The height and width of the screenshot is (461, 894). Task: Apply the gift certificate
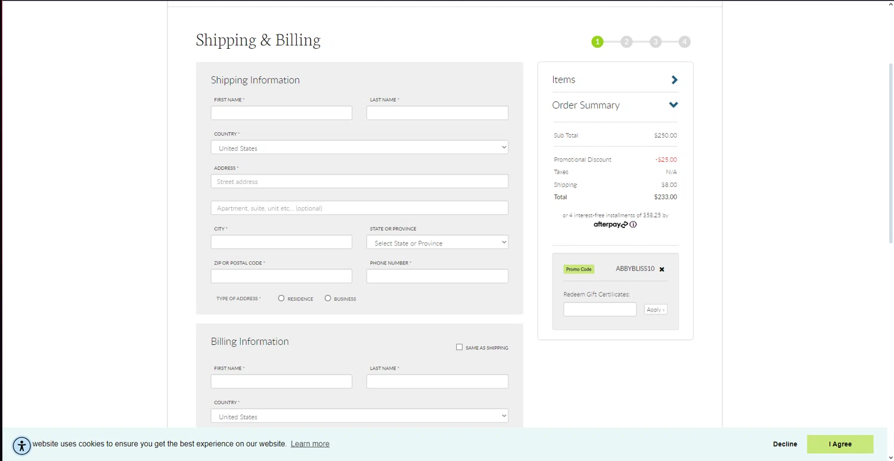point(655,310)
